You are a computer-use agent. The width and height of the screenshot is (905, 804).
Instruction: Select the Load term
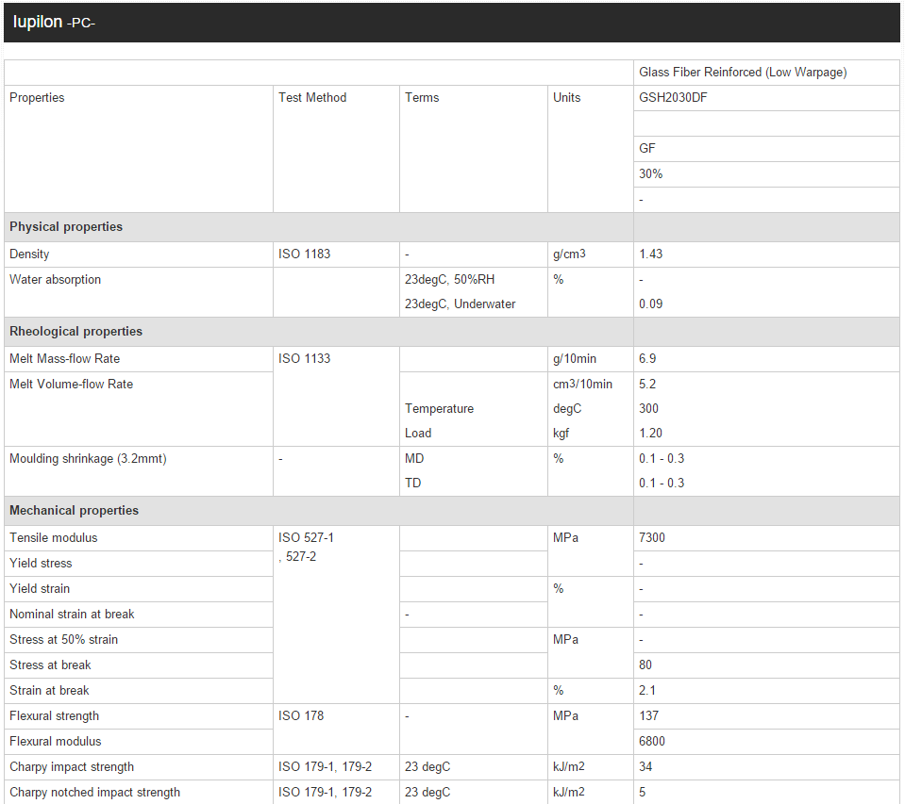[418, 433]
